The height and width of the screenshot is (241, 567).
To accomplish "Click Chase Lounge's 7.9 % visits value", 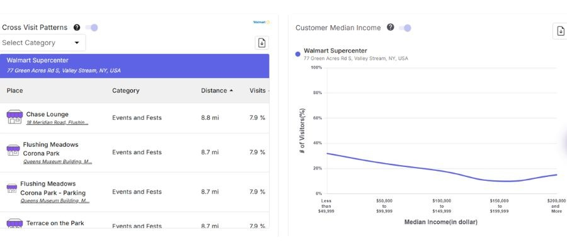I will click(x=257, y=118).
